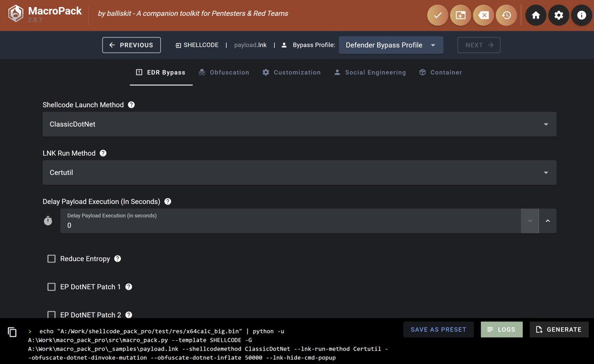
Task: Open the Container tab
Action: click(x=441, y=72)
